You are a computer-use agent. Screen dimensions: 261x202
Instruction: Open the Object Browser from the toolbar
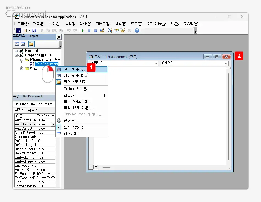point(122,31)
